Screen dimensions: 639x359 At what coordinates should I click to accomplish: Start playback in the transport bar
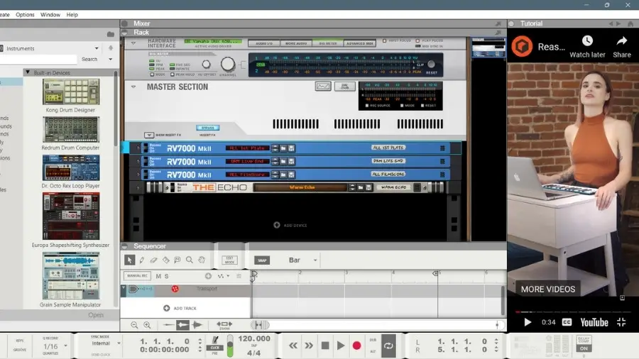pyautogui.click(x=341, y=346)
